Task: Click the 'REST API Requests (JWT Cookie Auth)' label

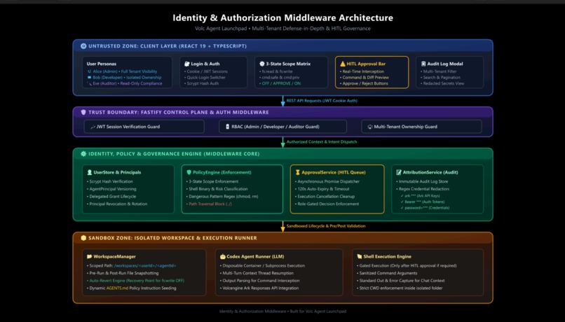Action: tap(322, 101)
